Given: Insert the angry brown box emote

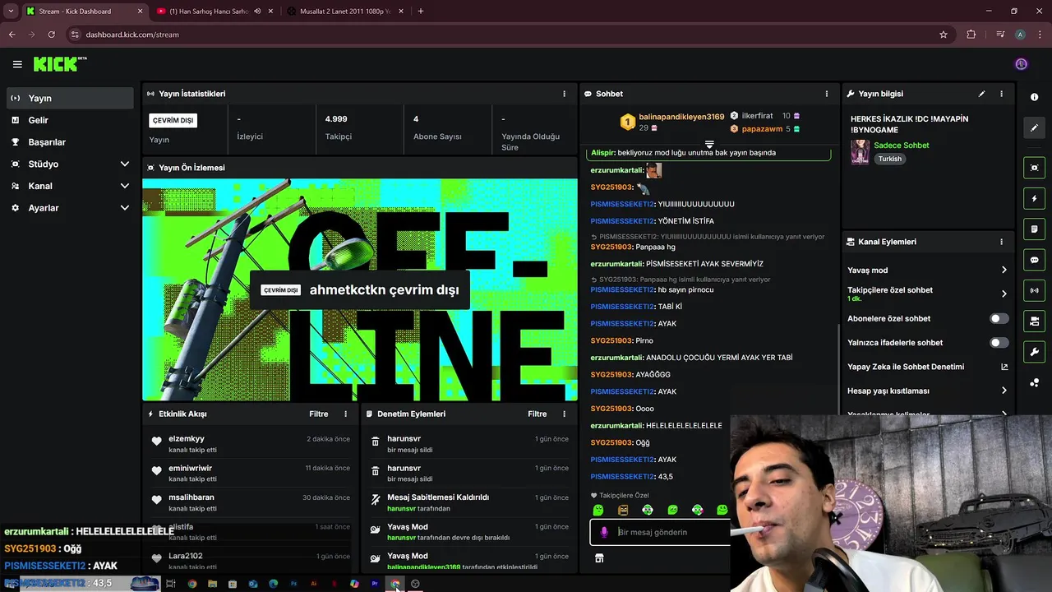Looking at the screenshot, I should pyautogui.click(x=623, y=511).
